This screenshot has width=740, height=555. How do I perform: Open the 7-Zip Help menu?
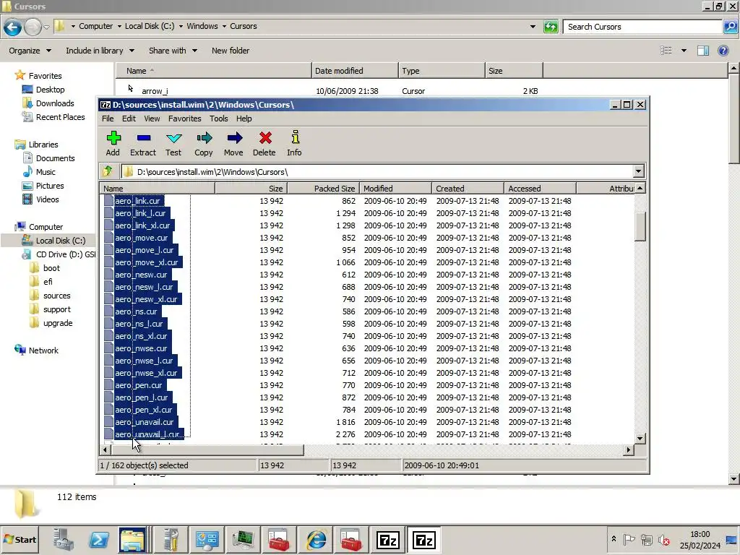[244, 119]
